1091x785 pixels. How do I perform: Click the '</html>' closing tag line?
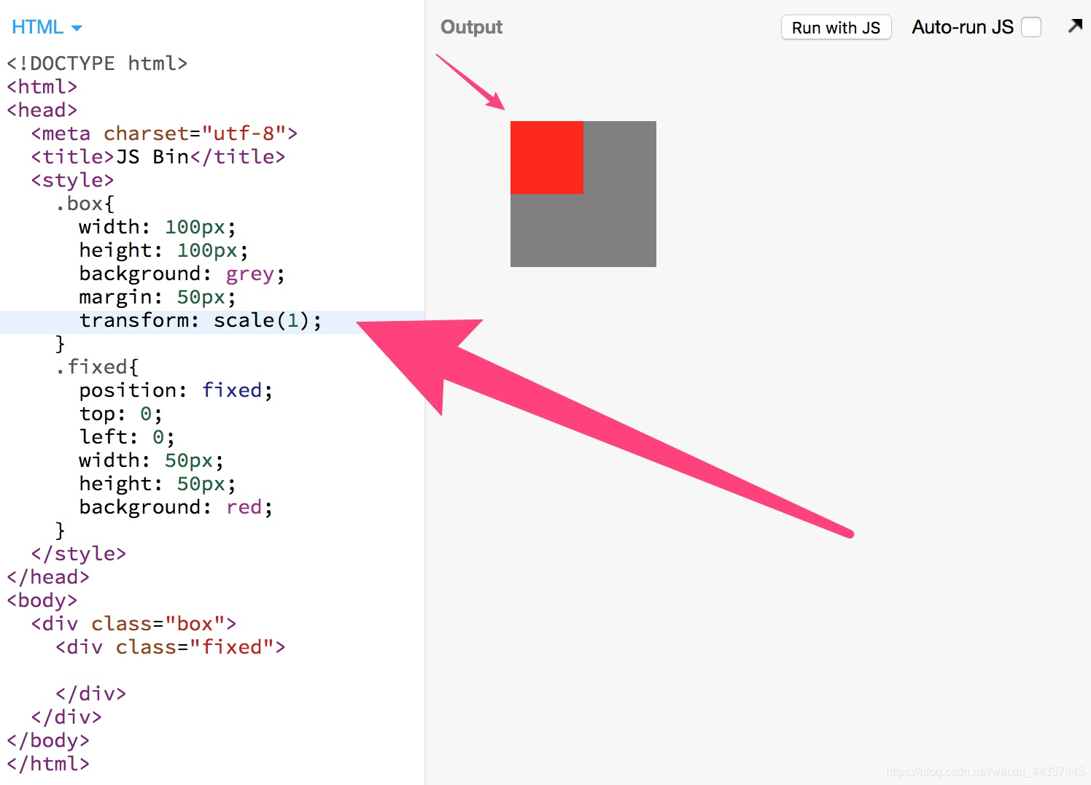[48, 764]
